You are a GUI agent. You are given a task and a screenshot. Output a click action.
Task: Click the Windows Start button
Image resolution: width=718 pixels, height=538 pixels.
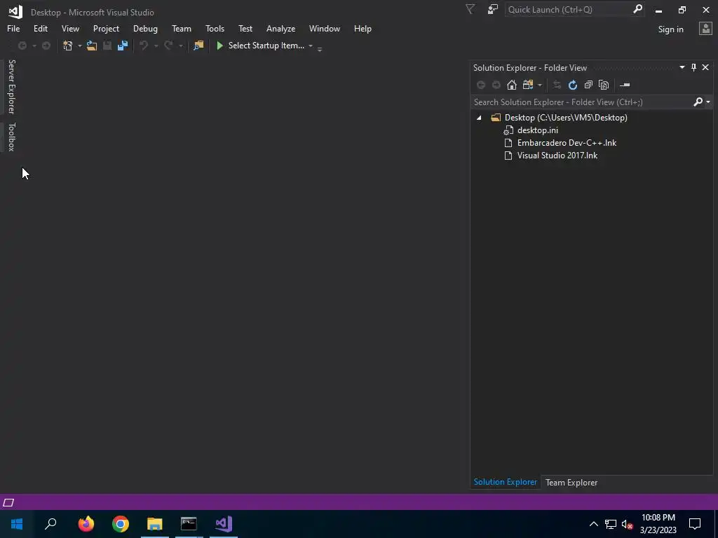click(x=17, y=524)
